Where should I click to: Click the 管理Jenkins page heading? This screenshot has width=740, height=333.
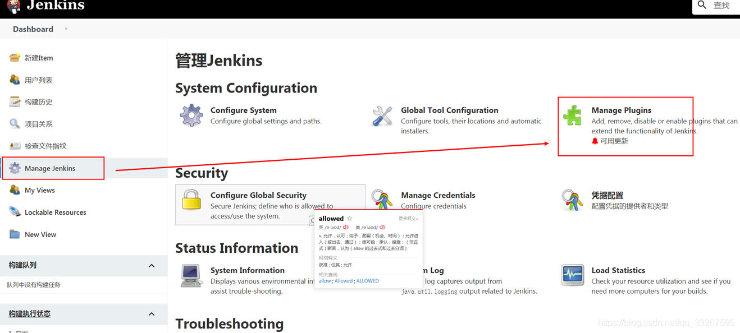219,61
